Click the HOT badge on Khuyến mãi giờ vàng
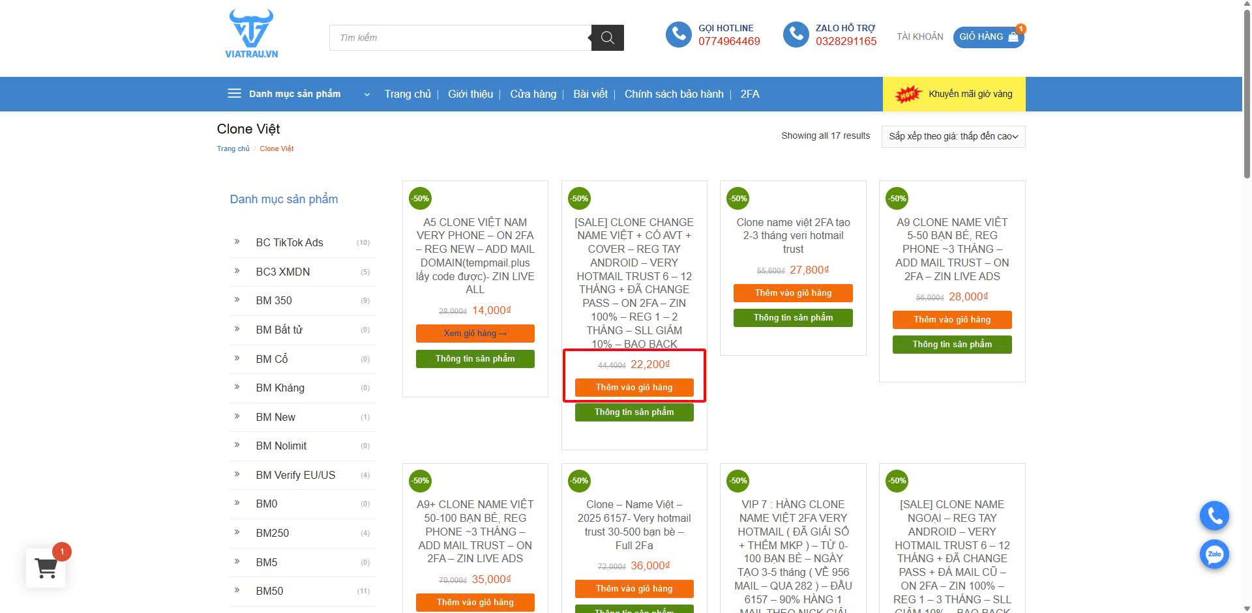 click(x=907, y=94)
